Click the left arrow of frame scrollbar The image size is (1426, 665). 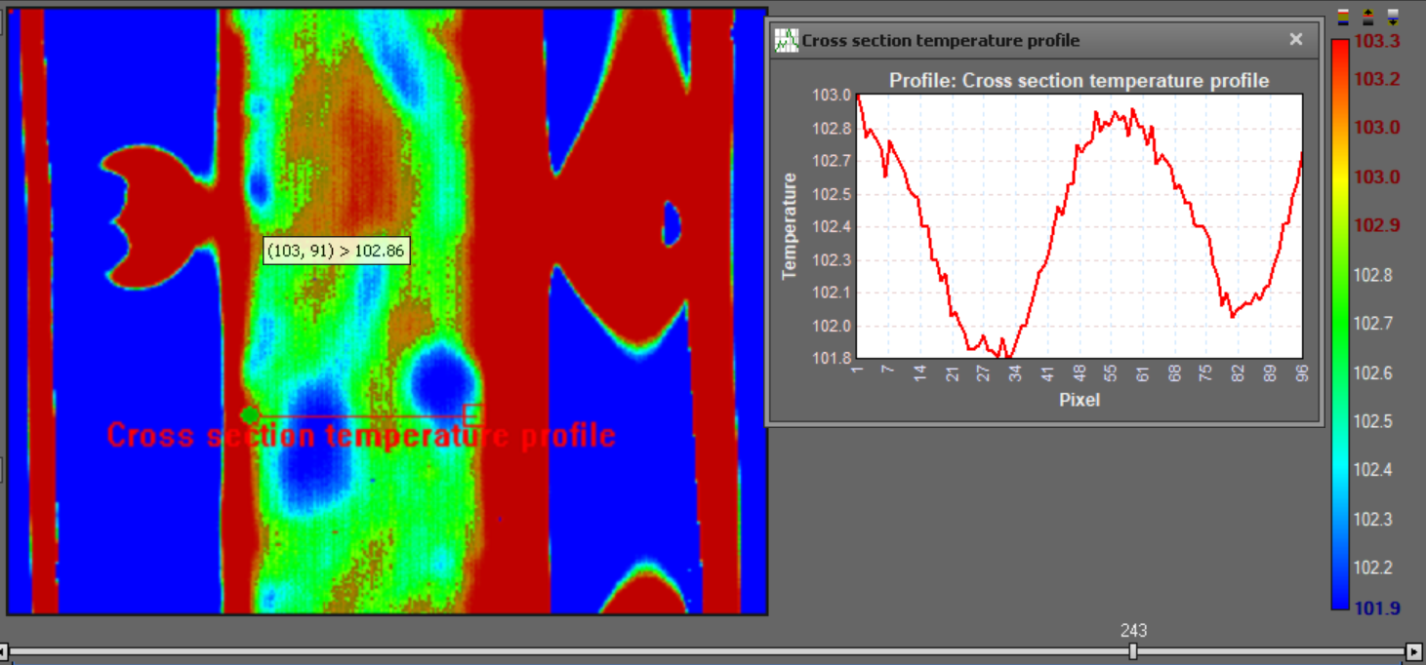coord(4,651)
